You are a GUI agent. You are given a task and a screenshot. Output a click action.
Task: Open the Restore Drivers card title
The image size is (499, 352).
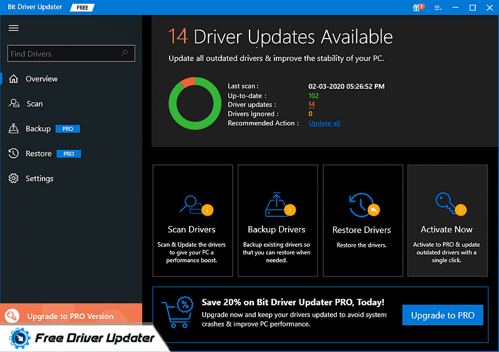(362, 230)
